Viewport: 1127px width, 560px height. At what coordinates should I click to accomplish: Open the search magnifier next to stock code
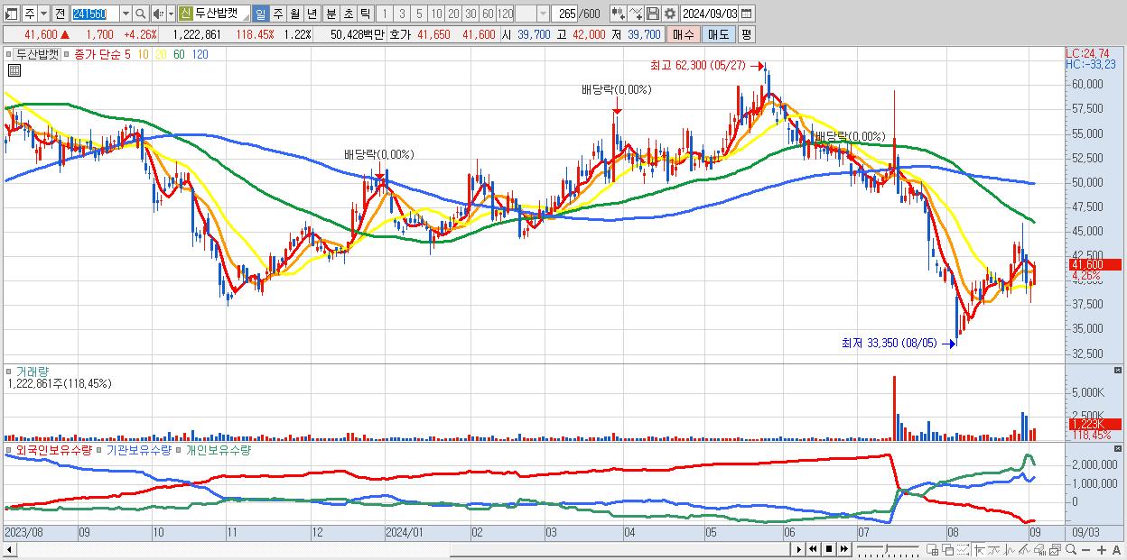click(141, 14)
